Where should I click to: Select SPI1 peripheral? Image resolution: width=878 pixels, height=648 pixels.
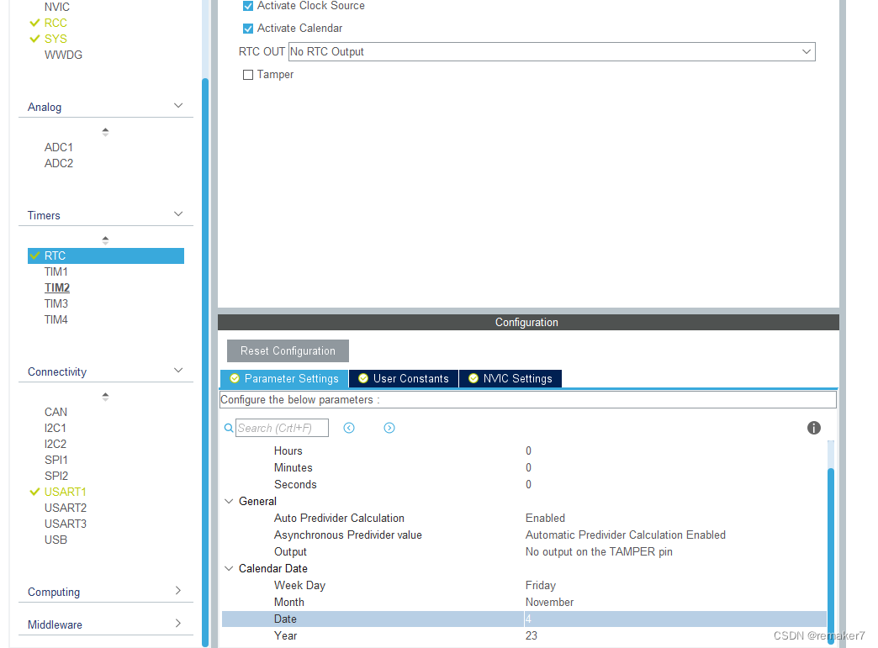click(56, 460)
